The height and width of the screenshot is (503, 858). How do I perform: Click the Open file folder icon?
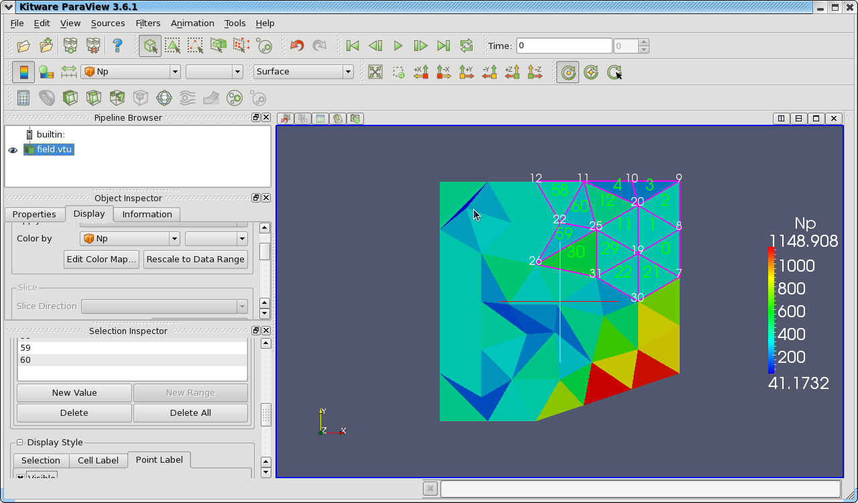pyautogui.click(x=23, y=46)
